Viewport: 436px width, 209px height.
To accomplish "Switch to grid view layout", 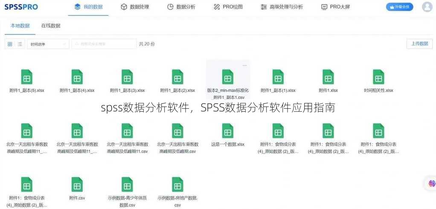I will (10, 44).
